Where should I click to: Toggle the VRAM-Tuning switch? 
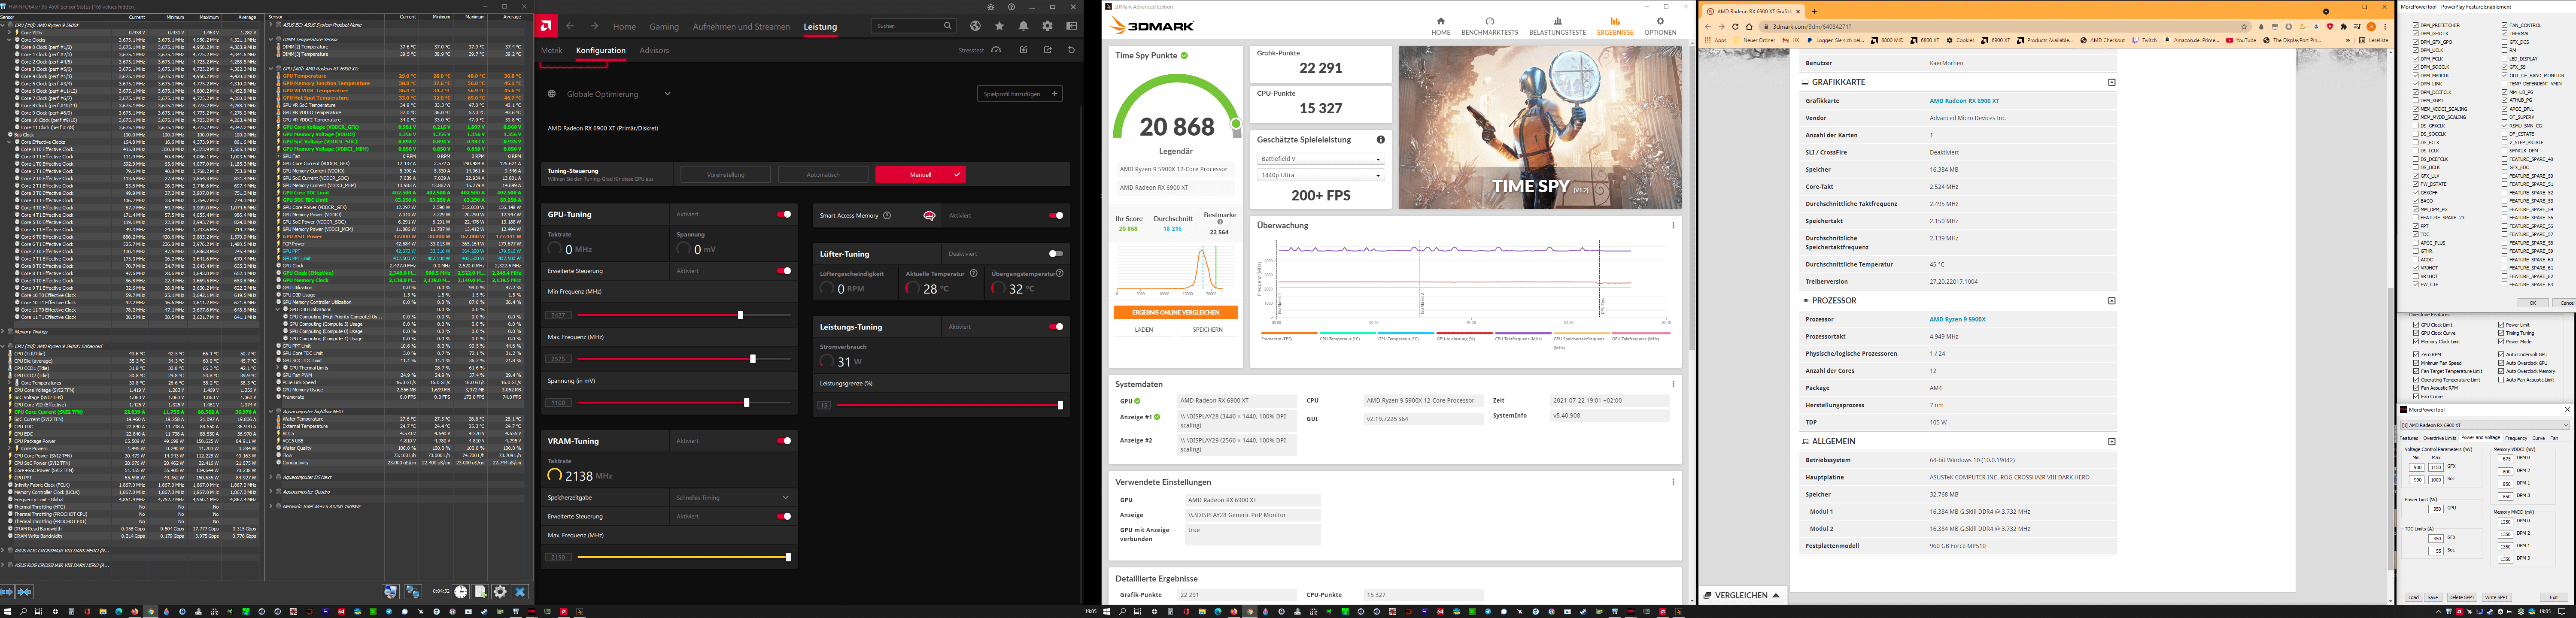[784, 441]
